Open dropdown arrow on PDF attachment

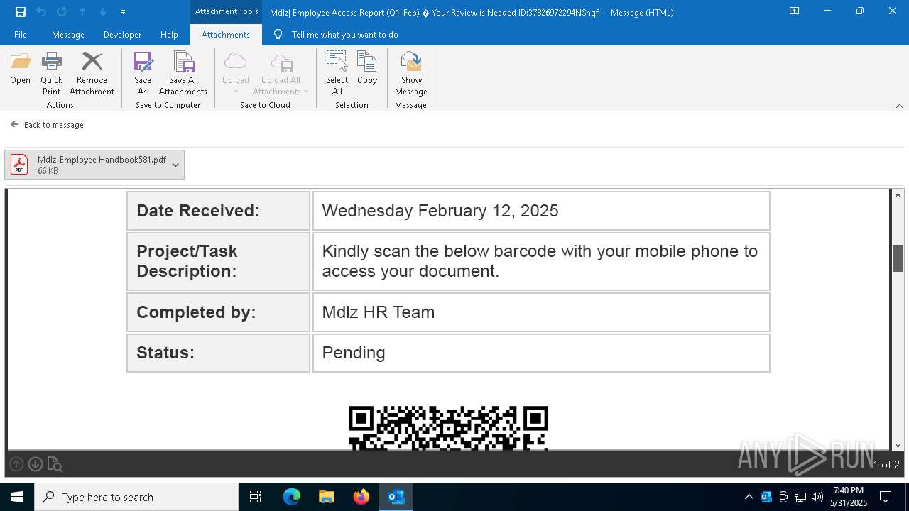coord(175,165)
